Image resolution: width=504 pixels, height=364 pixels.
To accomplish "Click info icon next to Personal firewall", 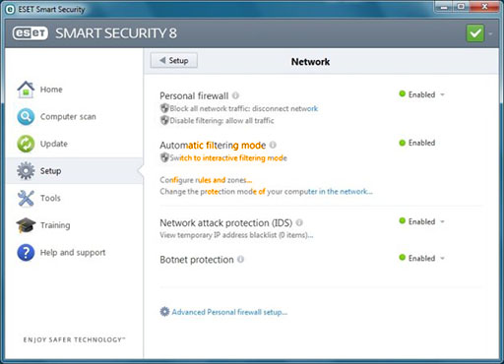I will (x=235, y=95).
